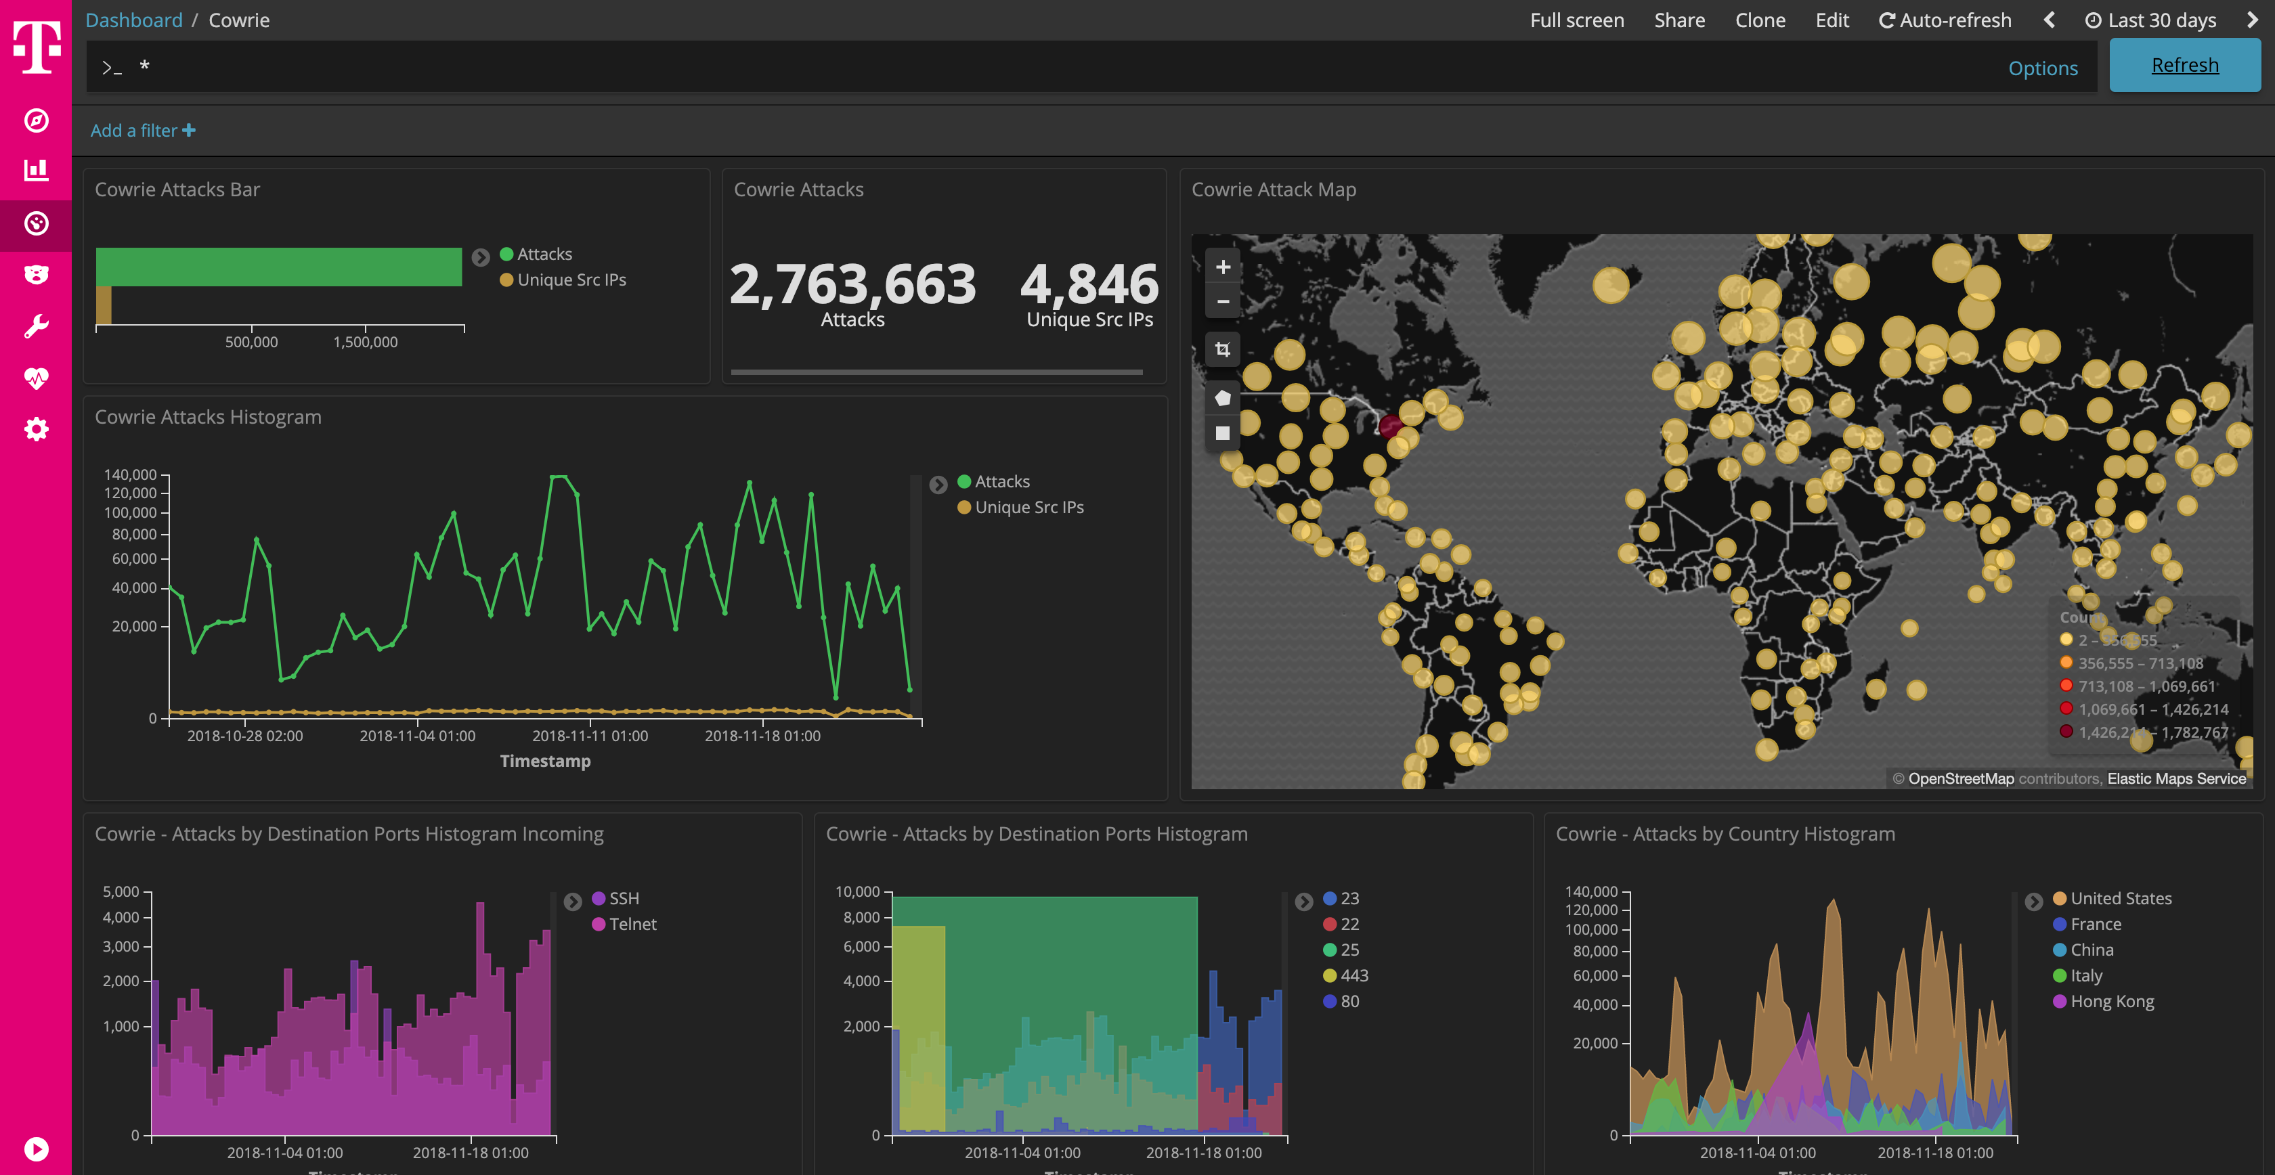Open Dev Tools with the wrench icon
Viewport: 2275px width, 1175px height.
[x=35, y=325]
